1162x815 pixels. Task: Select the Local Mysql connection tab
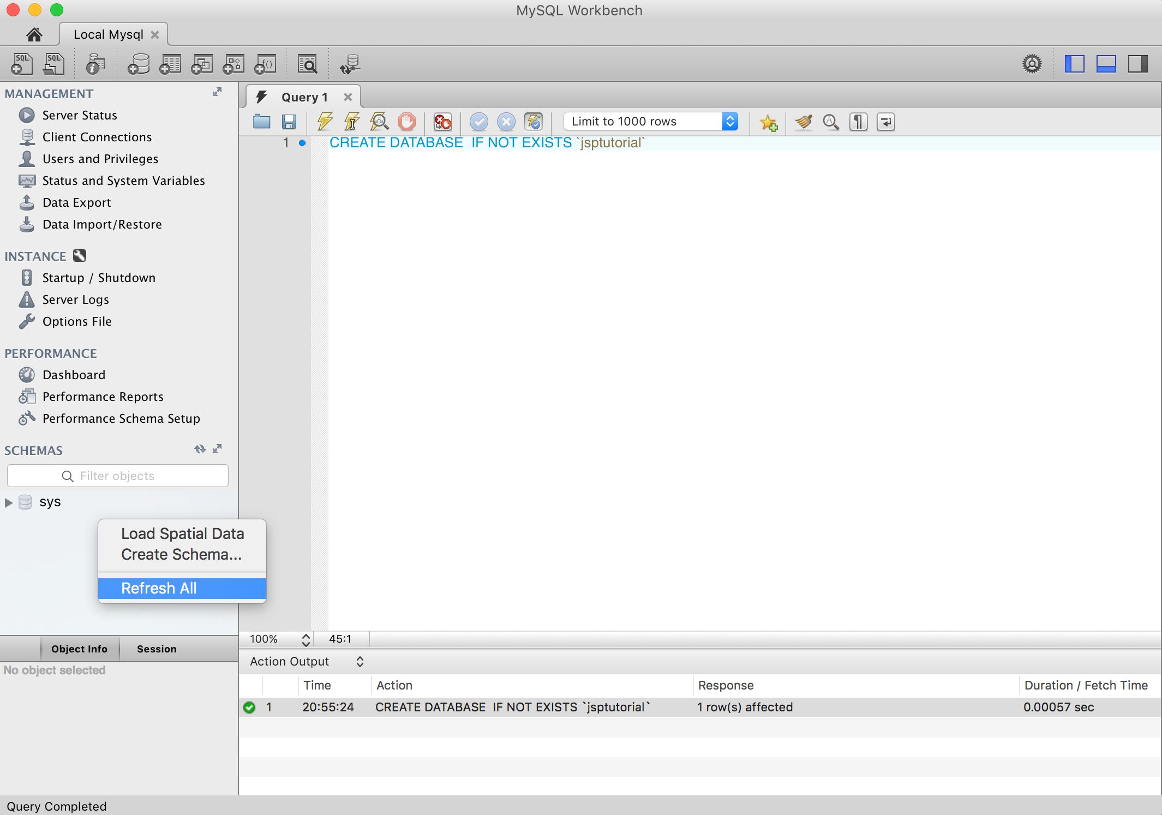[x=109, y=34]
